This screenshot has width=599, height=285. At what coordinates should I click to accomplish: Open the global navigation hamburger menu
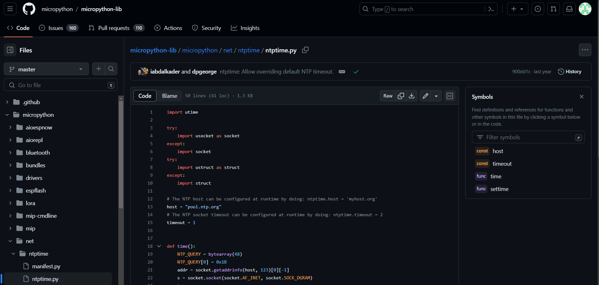click(x=10, y=9)
